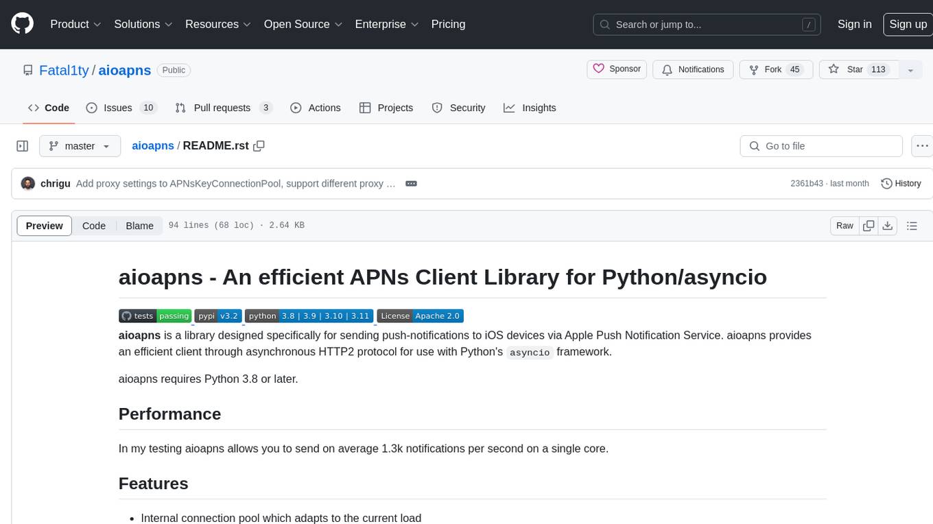Open the Raw file view
This screenshot has height=524, width=933.
(x=845, y=226)
